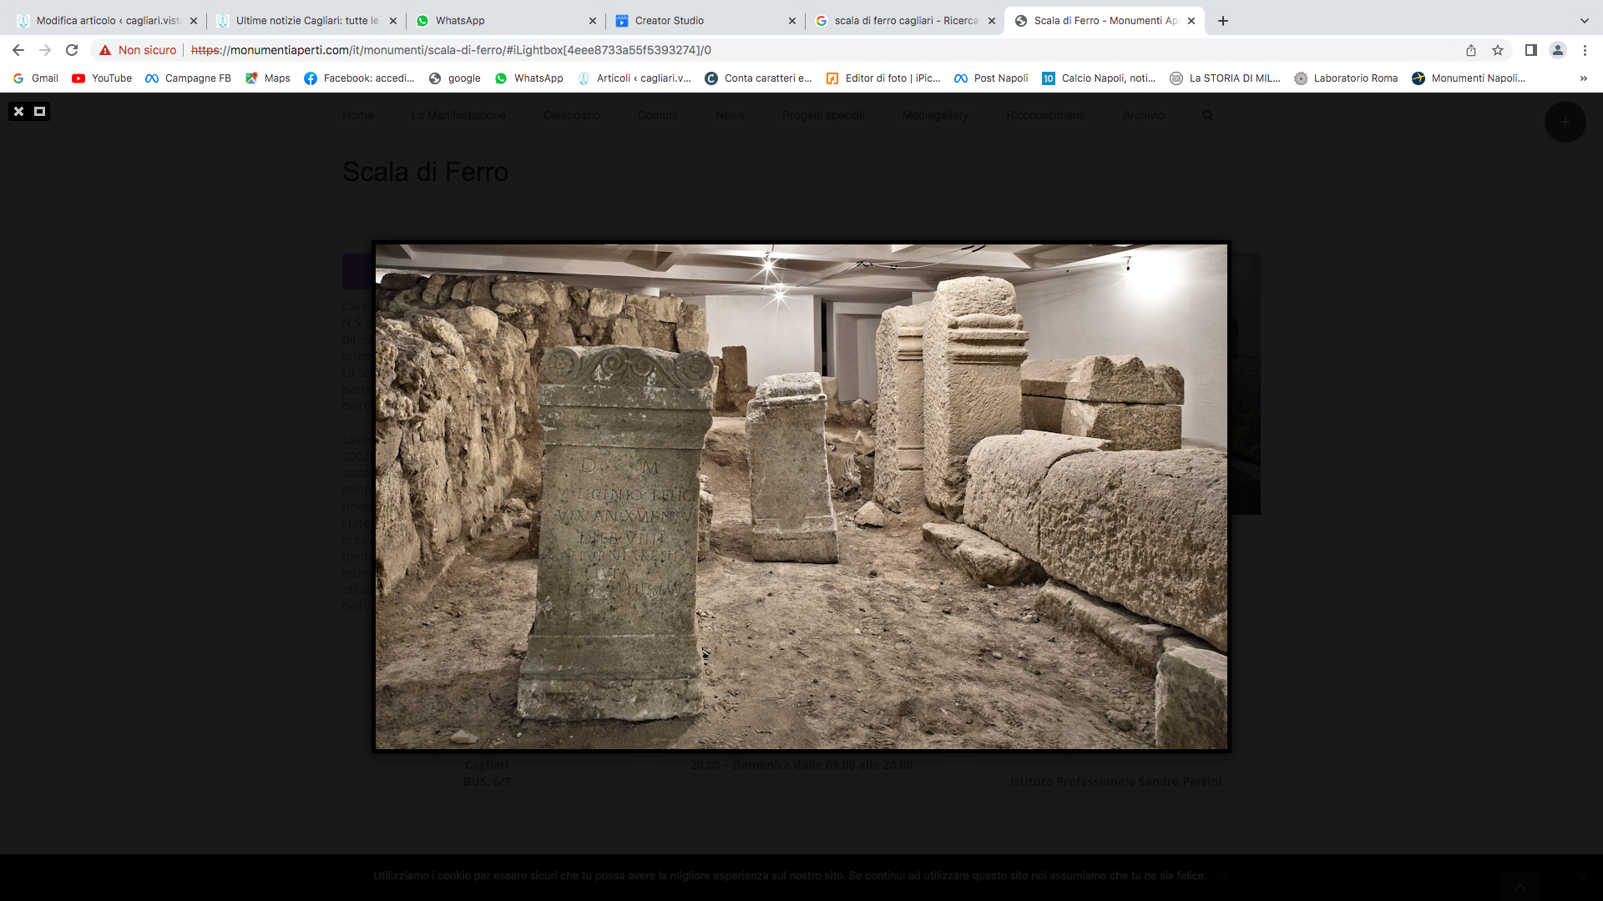
Task: Open the Chrome three-dot menu
Action: (x=1585, y=50)
